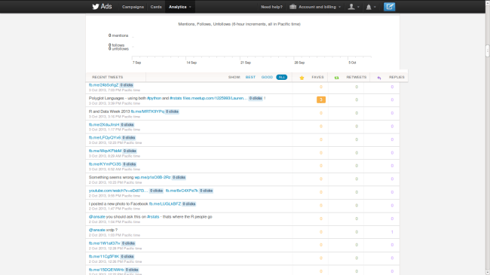Screen dimensions: 490x275
Task: Click the REPLIES column header
Action: (397, 77)
